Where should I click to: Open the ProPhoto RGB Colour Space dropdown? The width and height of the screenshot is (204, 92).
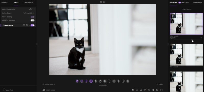[28, 13]
